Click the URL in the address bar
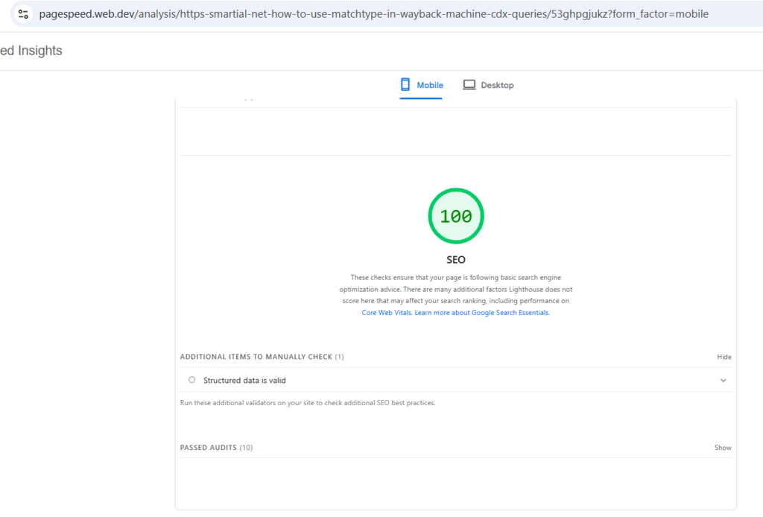This screenshot has height=517, width=763. click(373, 14)
